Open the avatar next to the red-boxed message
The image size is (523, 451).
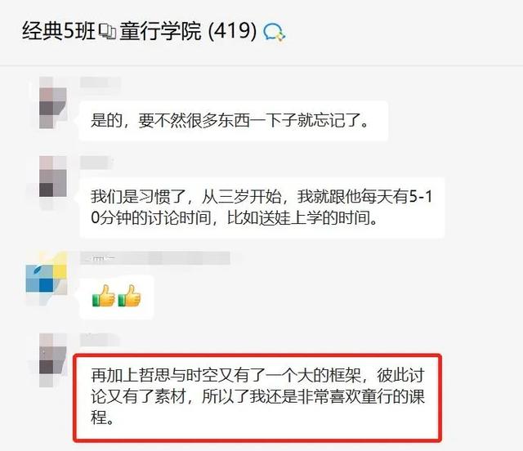pos(52,360)
